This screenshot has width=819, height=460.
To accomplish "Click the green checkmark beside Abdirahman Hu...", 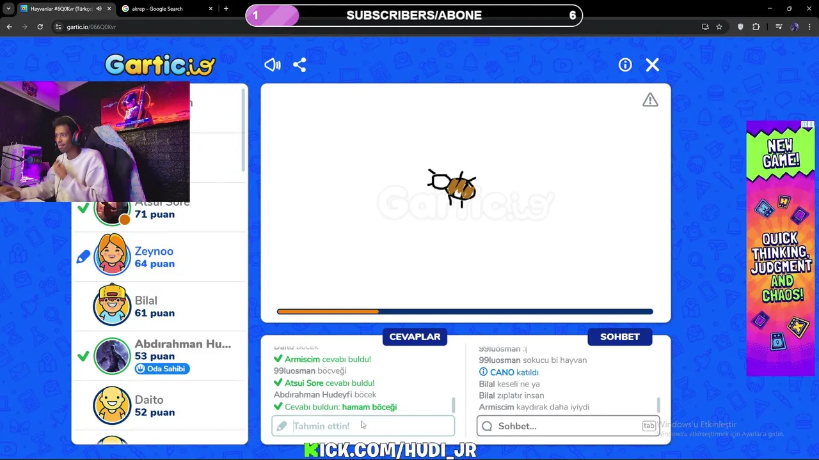I will pos(83,356).
